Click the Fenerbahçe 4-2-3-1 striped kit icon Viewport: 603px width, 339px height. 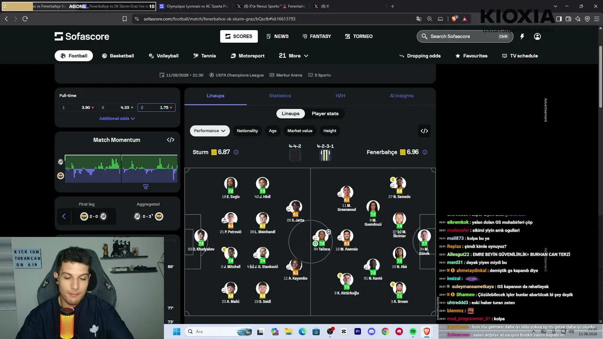coord(325,155)
